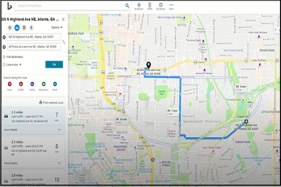Find Attractions along the route
Viewport: 281px width, 187px height.
[44, 84]
